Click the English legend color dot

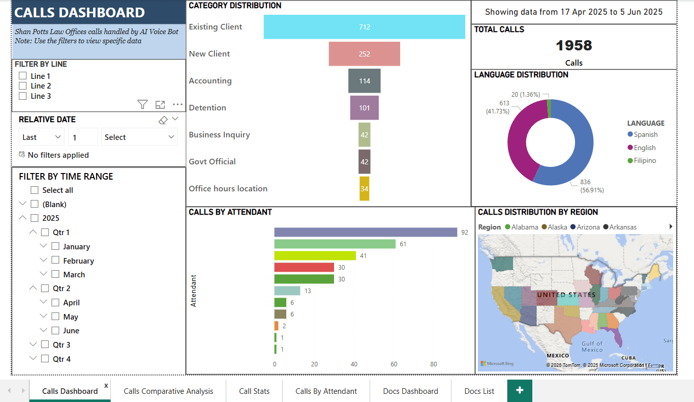click(630, 148)
